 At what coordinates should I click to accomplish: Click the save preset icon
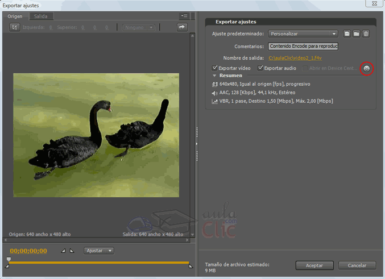347,34
